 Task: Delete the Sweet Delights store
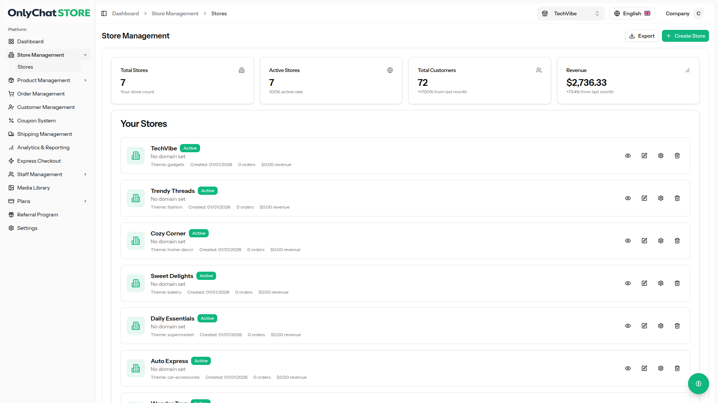pyautogui.click(x=677, y=283)
